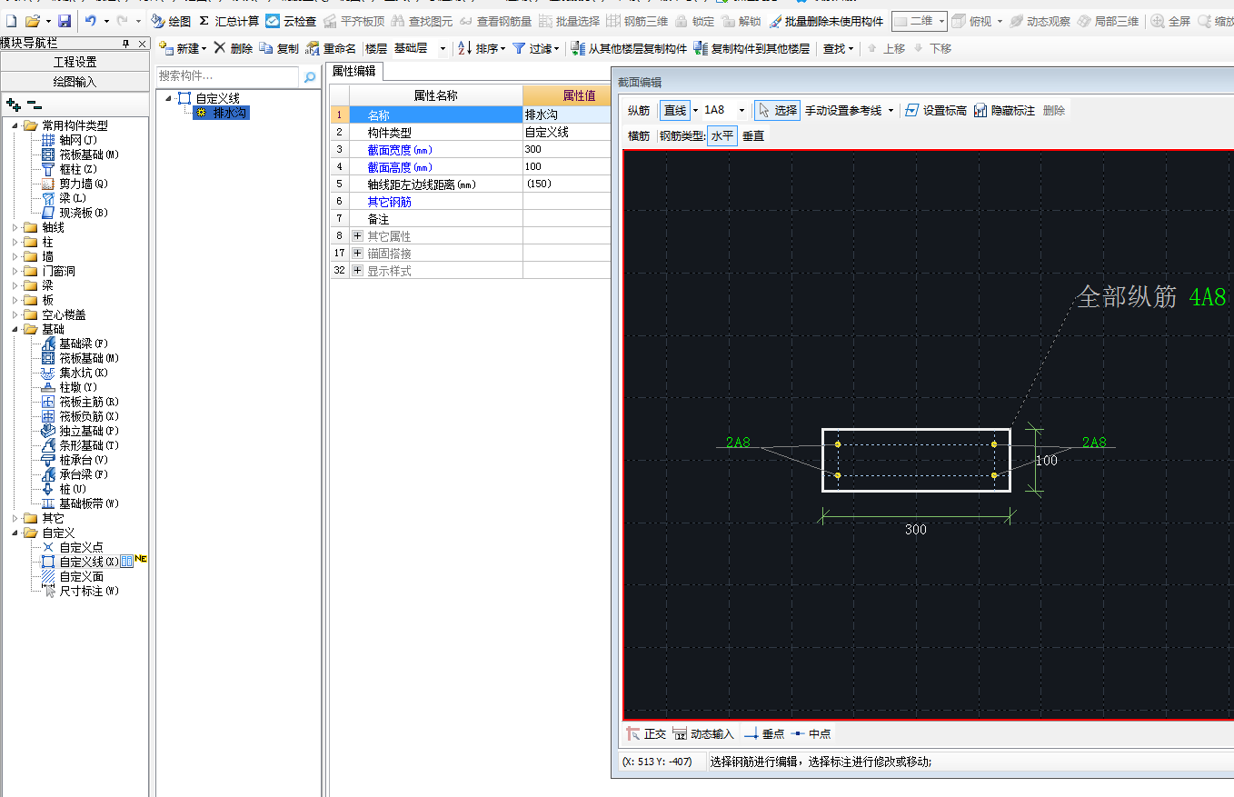The image size is (1234, 797).
Task: Select 剪力墙(Q) in the tree
Action: 75,184
